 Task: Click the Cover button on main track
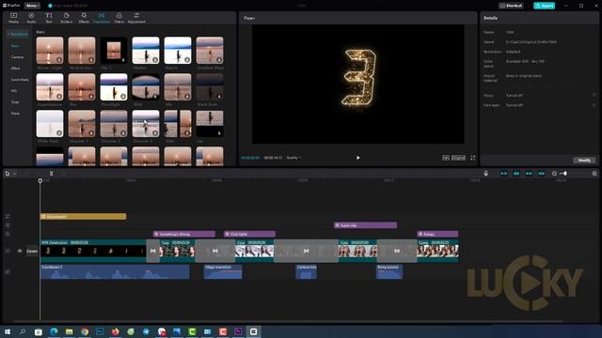point(32,251)
